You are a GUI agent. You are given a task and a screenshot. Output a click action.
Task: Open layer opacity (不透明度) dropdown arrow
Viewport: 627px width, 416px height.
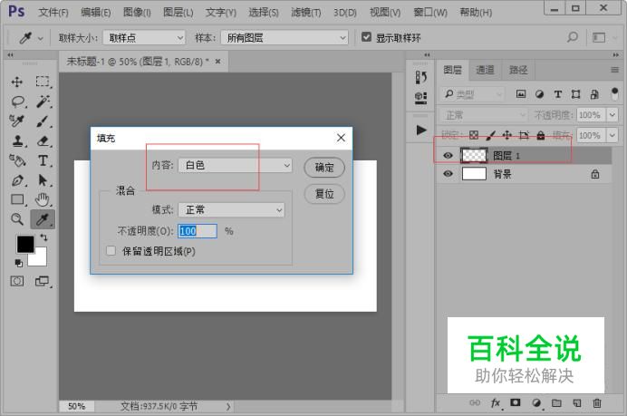613,115
